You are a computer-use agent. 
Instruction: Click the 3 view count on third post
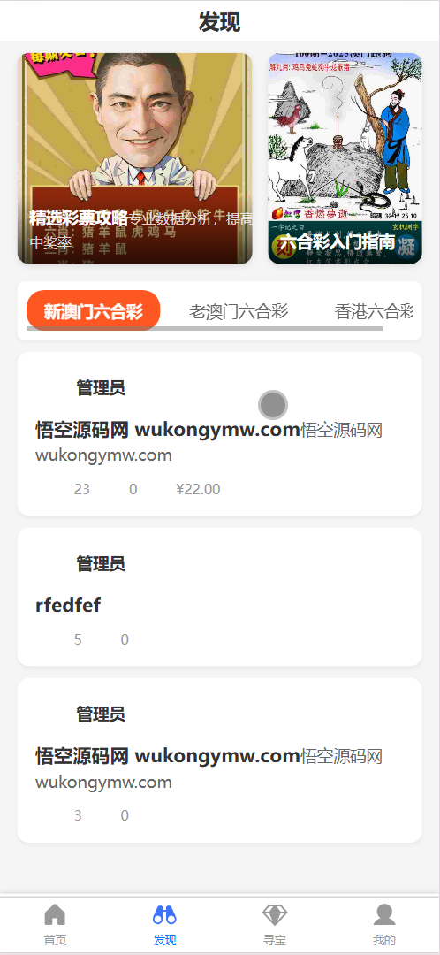(x=77, y=815)
